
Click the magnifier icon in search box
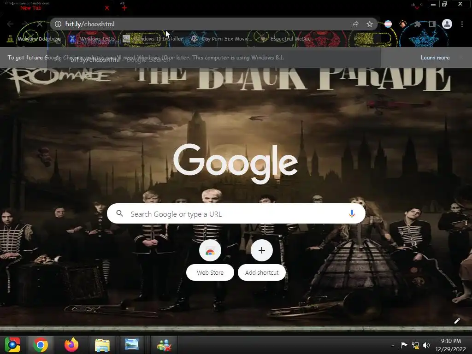point(119,213)
